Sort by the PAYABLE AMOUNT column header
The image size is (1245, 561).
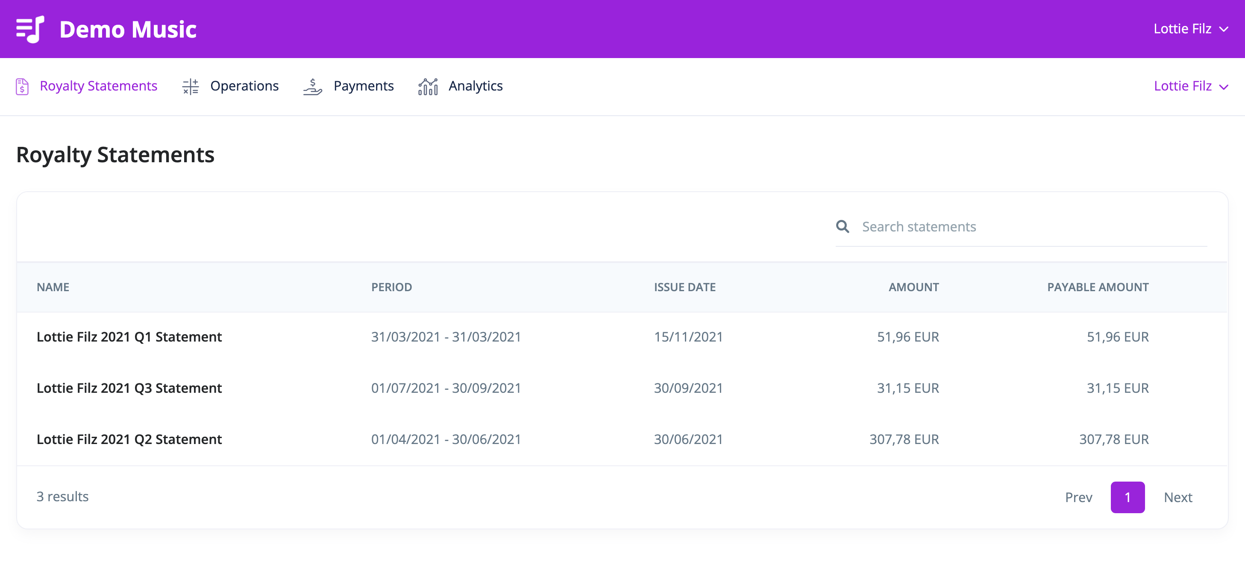[1098, 287]
